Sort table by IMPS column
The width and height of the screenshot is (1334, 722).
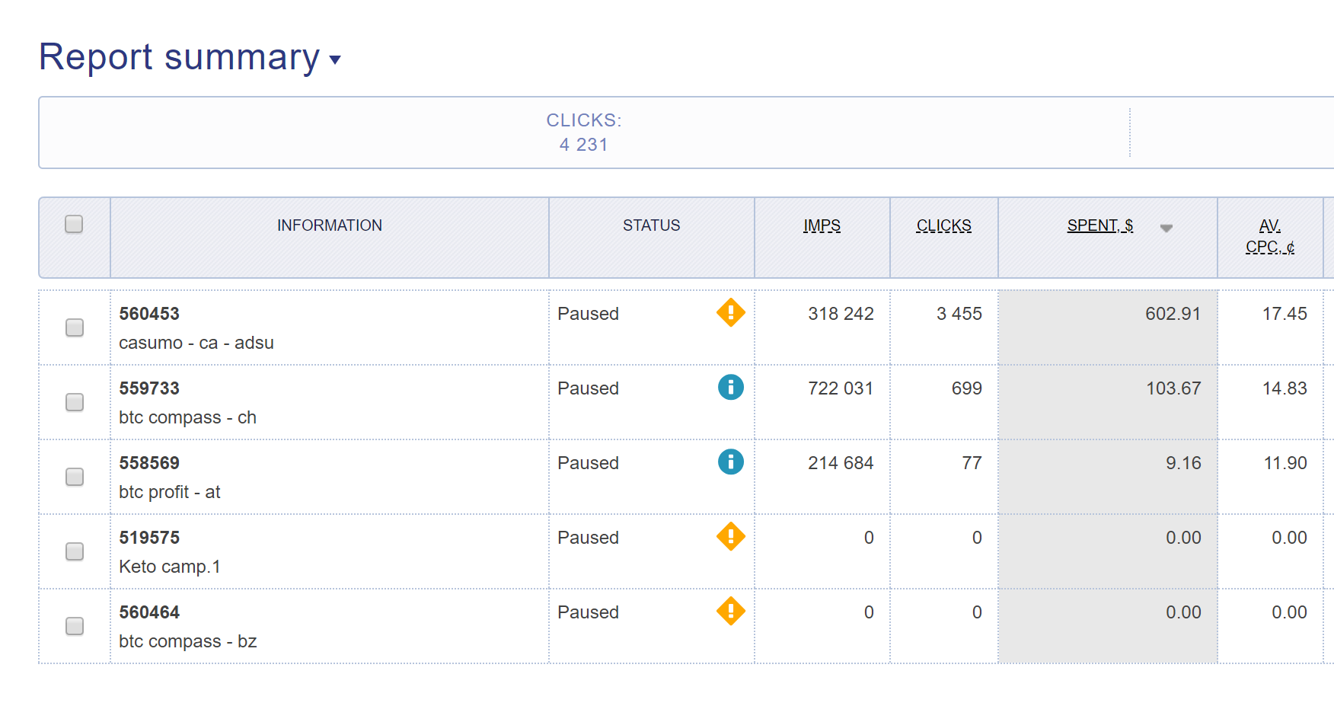(x=822, y=225)
